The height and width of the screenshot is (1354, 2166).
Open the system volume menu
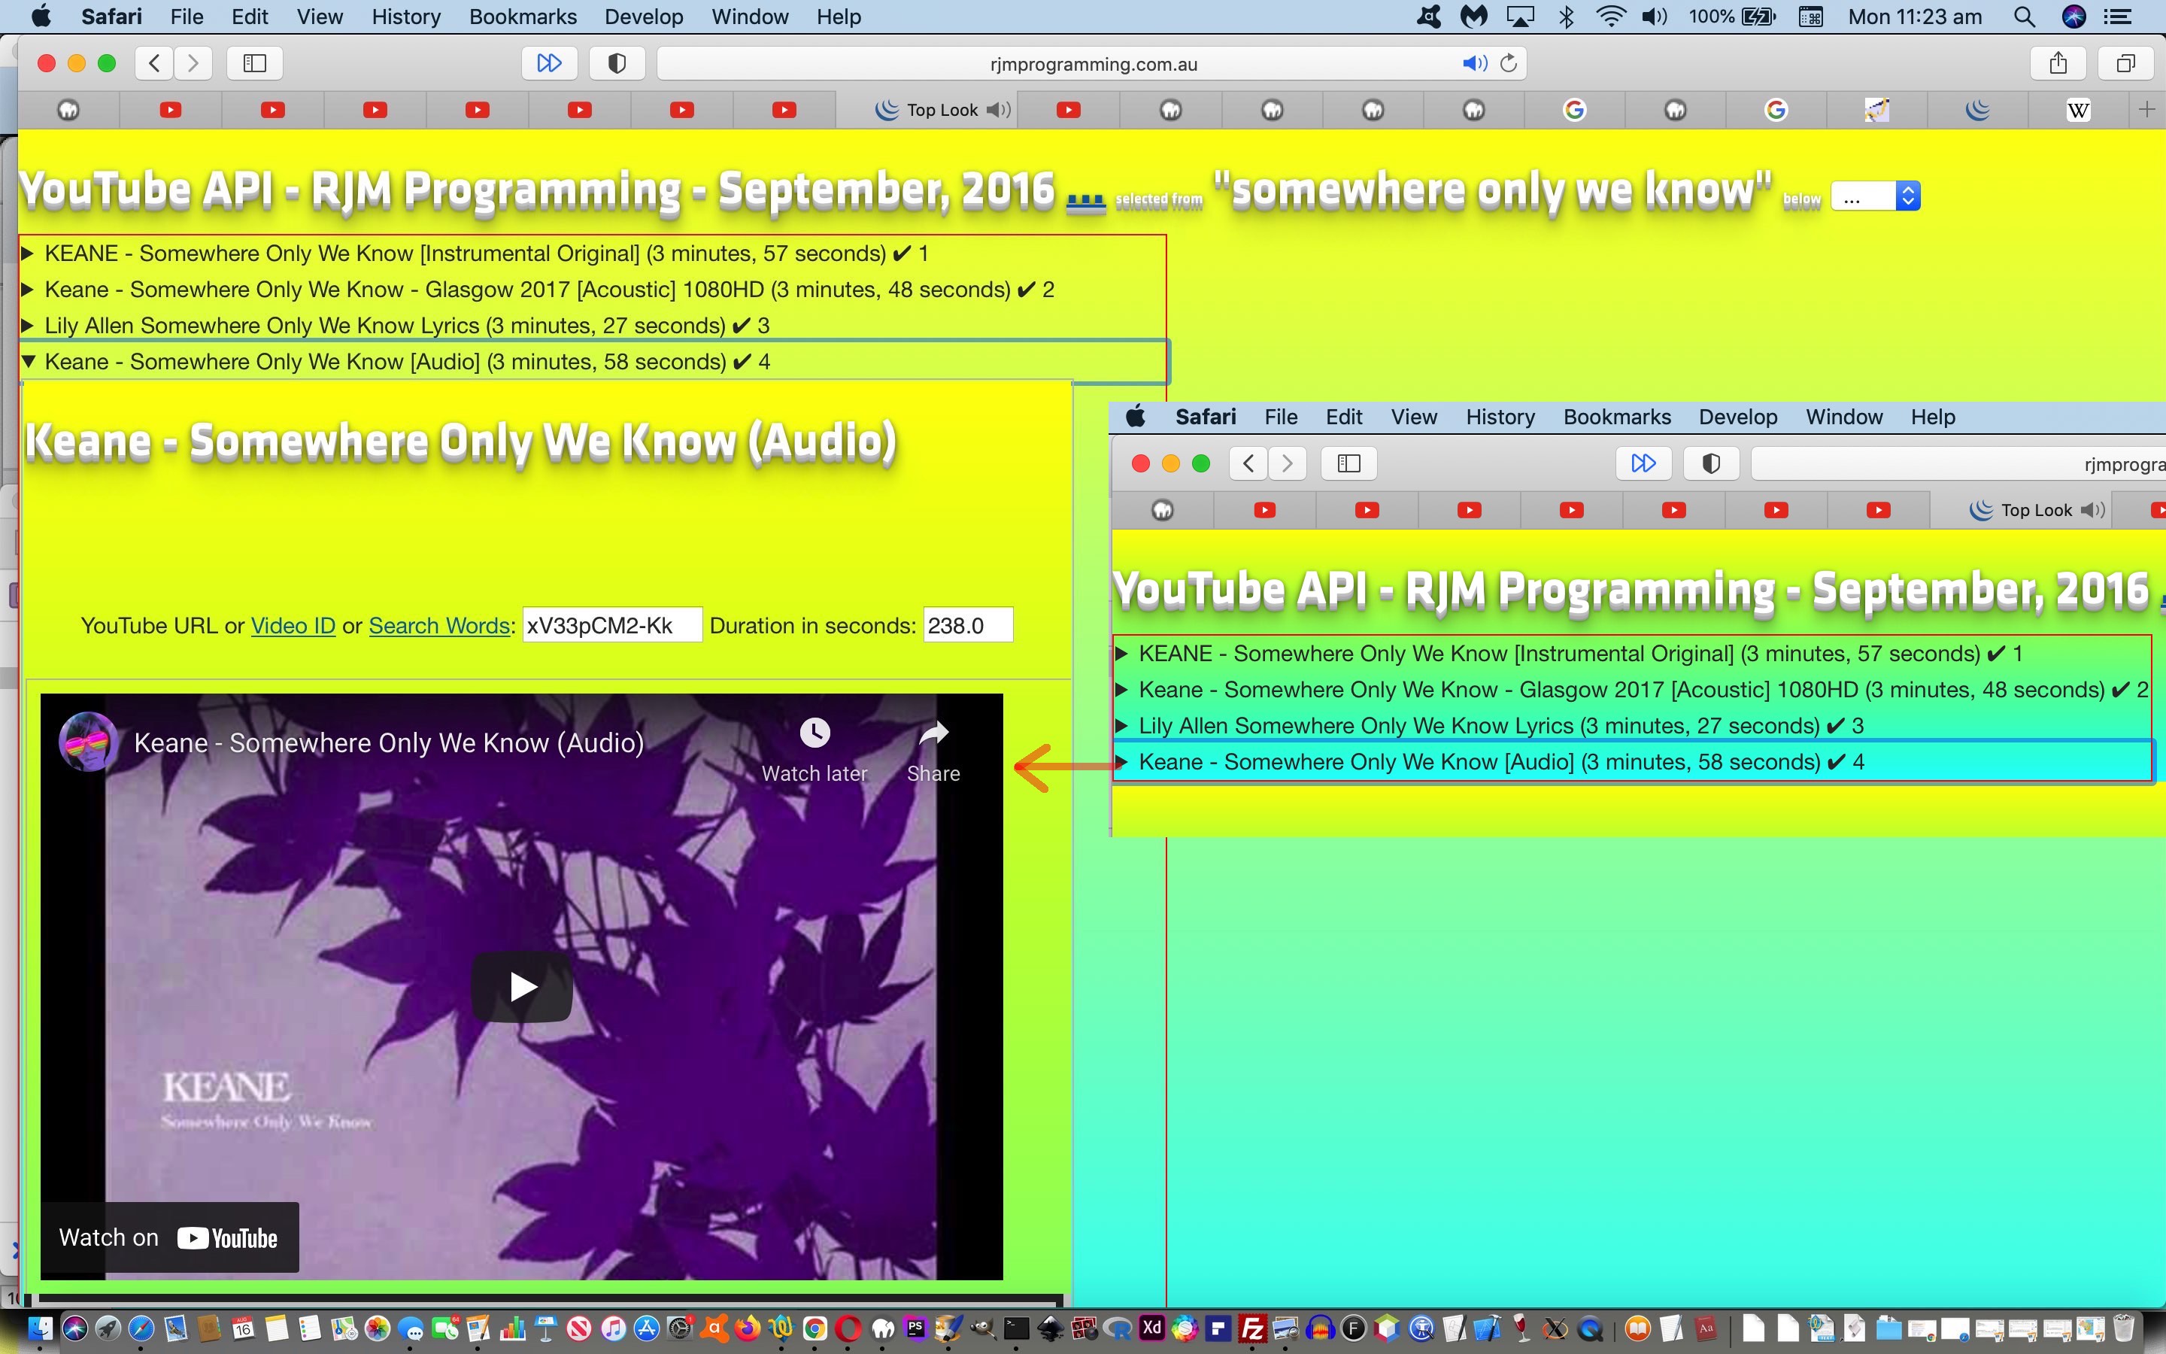point(1654,16)
